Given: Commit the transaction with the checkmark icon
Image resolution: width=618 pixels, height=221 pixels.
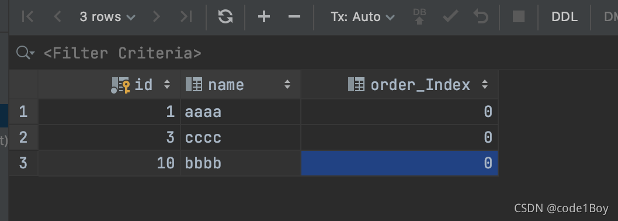Looking at the screenshot, I should pos(450,16).
